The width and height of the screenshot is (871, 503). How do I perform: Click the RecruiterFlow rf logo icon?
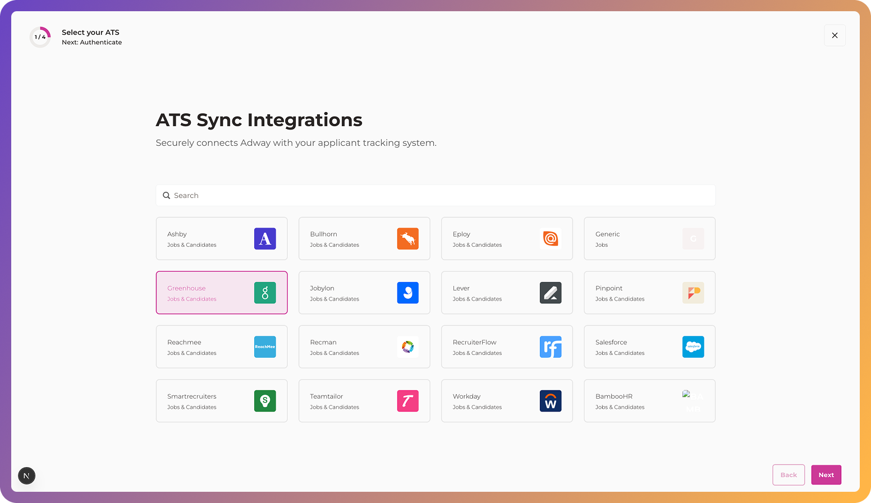(551, 347)
